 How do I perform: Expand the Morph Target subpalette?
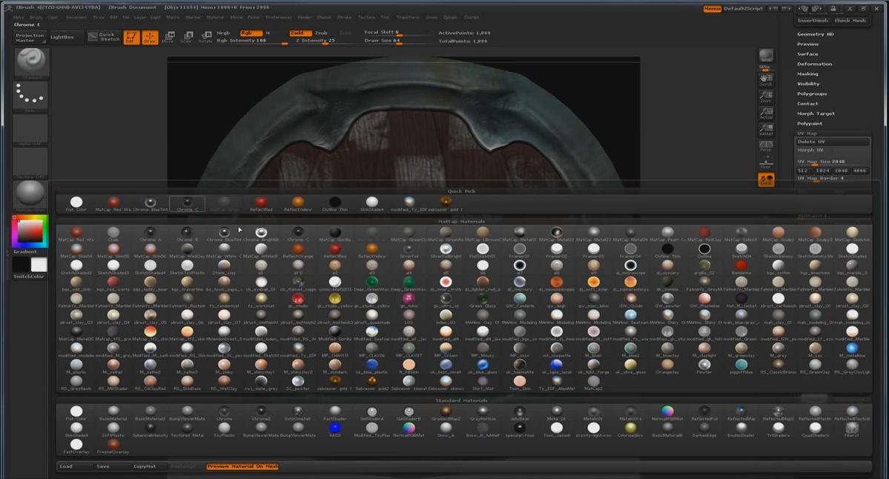tap(816, 113)
